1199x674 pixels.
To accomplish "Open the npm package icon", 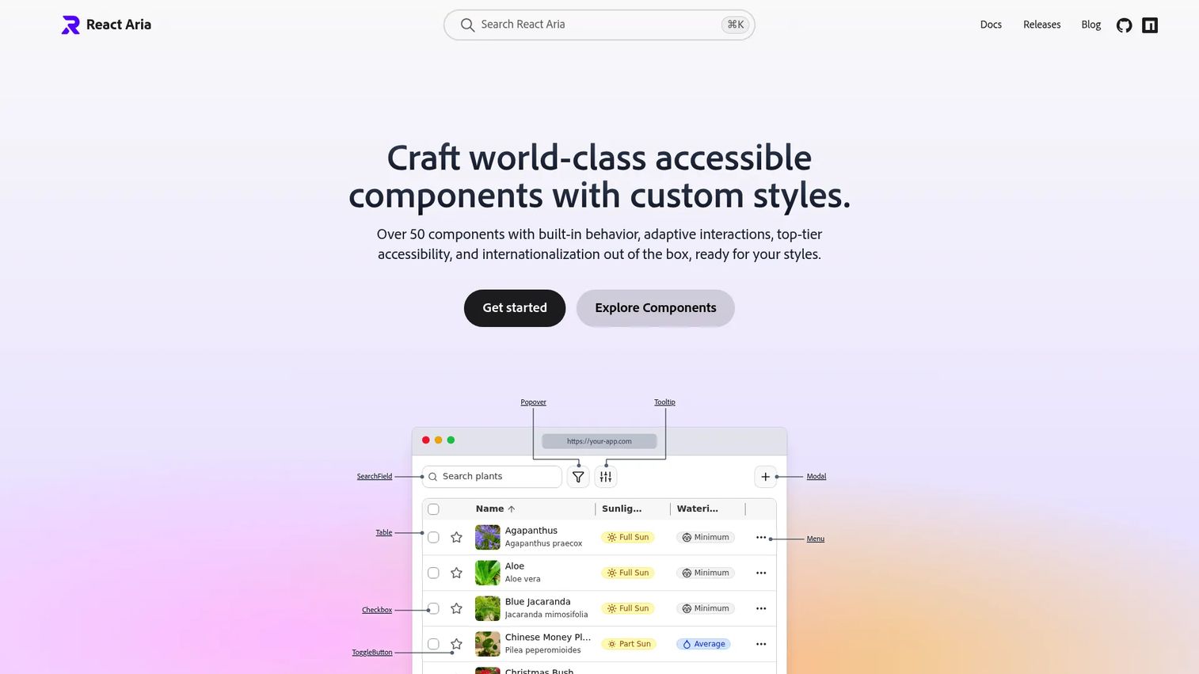I will [x=1150, y=25].
